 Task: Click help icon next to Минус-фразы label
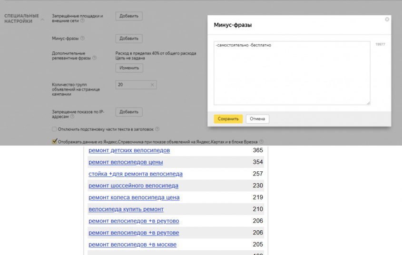click(x=82, y=39)
